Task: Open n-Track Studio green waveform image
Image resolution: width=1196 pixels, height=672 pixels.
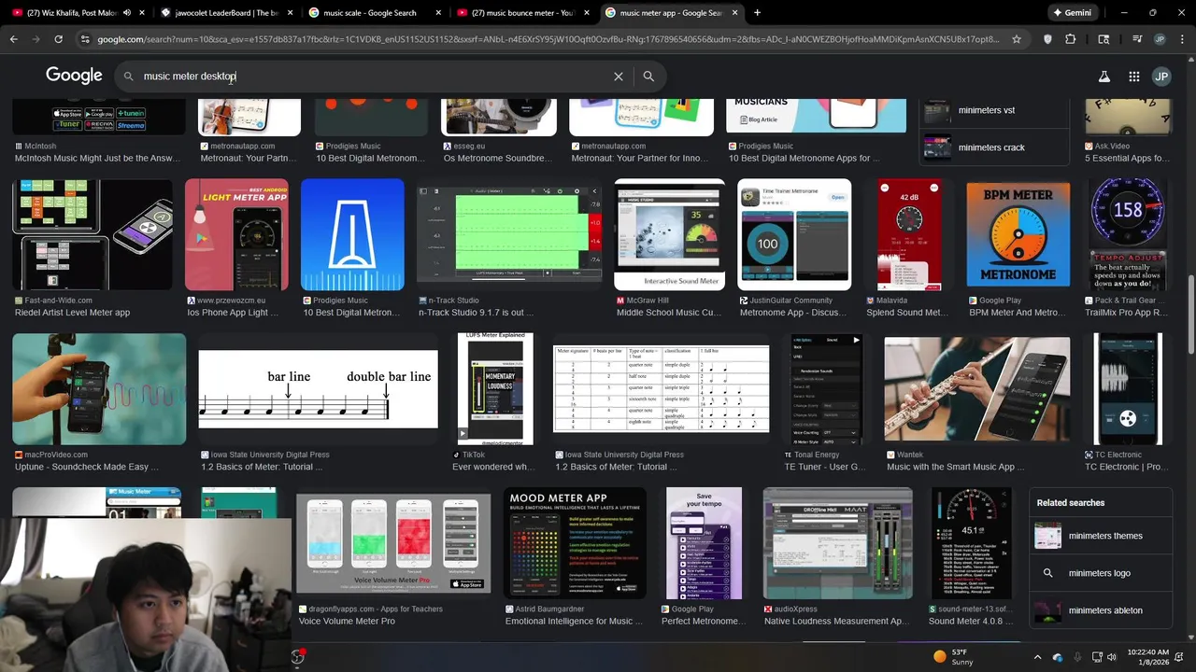Action: [x=509, y=234]
